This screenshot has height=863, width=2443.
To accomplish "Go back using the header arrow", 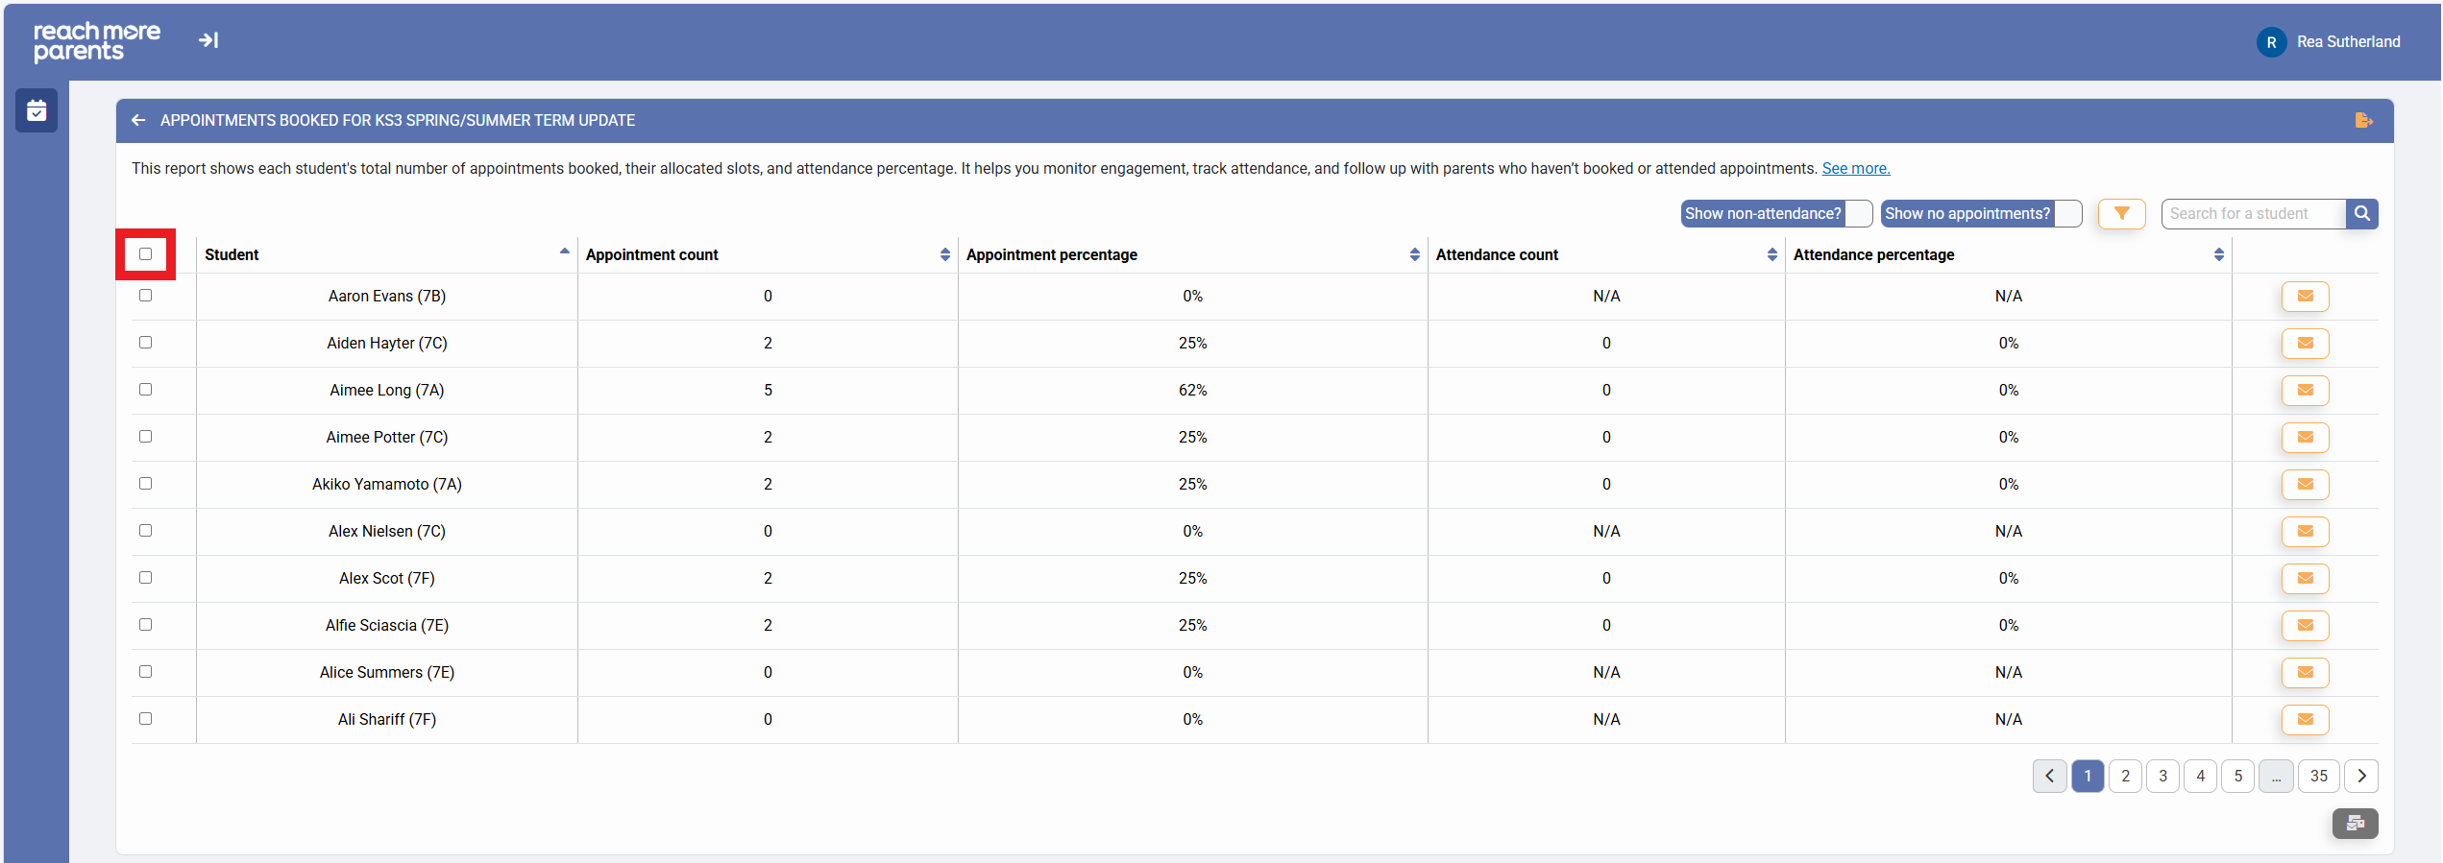I will (138, 121).
